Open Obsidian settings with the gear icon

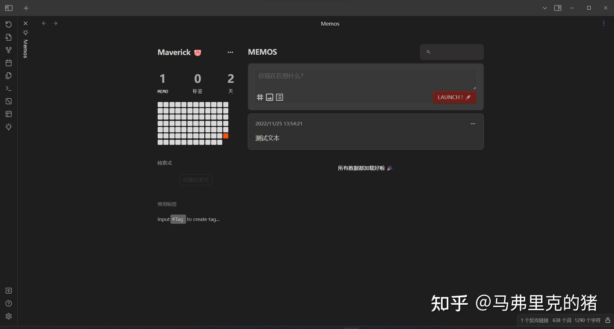click(9, 316)
